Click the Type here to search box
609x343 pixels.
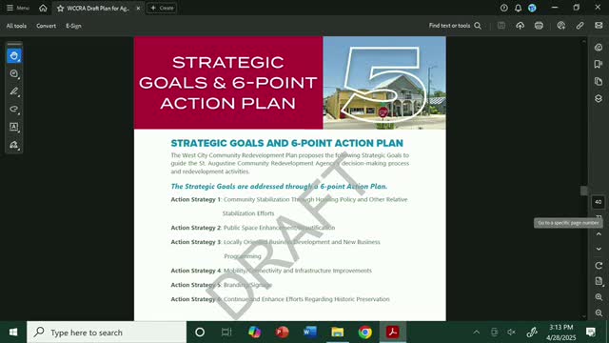click(107, 333)
